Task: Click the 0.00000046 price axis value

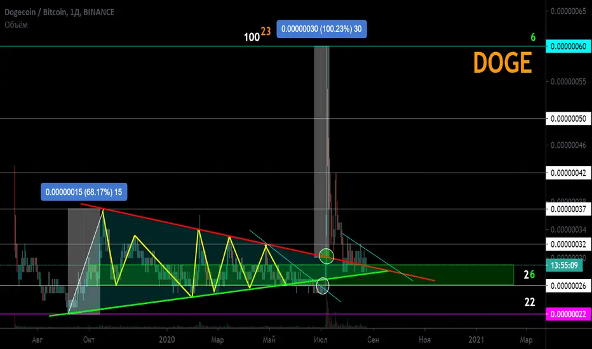Action: [x=568, y=145]
